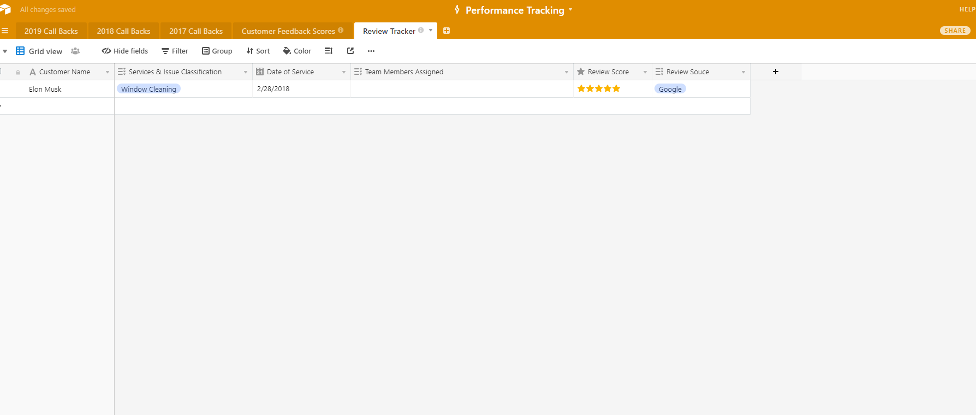Switch to the 2018 Call Backs tab
Viewport: 976px width, 415px height.
click(123, 31)
